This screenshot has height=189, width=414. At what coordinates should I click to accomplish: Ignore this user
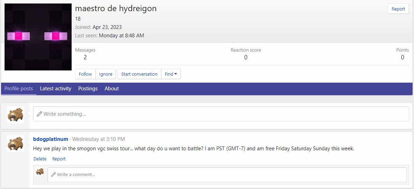click(106, 74)
